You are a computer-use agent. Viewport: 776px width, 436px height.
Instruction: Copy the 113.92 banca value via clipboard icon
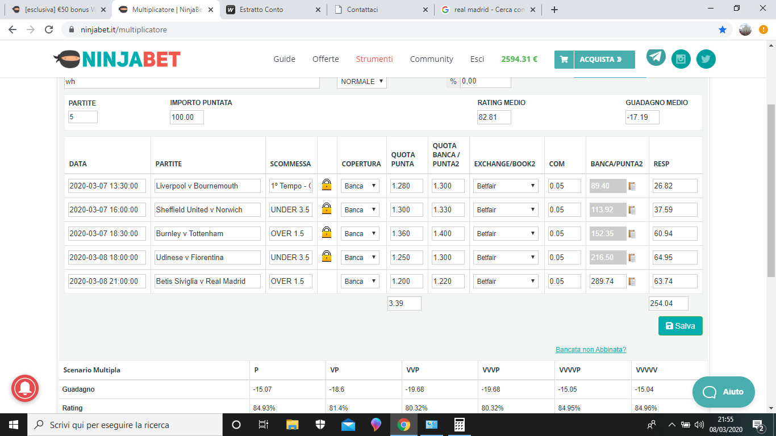(x=632, y=210)
